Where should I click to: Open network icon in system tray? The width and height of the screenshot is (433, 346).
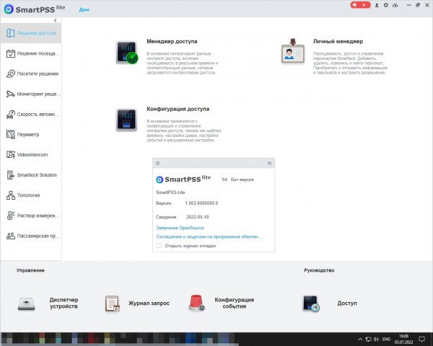tap(368, 339)
